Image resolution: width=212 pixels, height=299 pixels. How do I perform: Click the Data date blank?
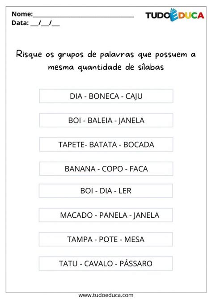pyautogui.click(x=45, y=23)
